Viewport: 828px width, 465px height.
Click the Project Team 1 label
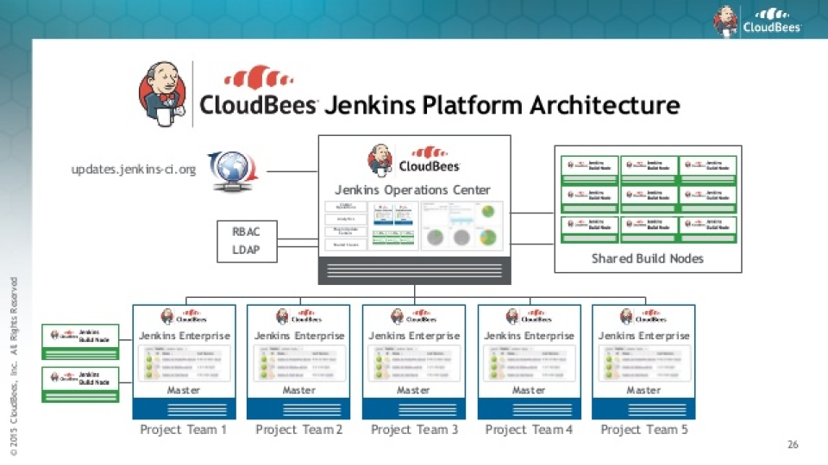click(x=184, y=429)
